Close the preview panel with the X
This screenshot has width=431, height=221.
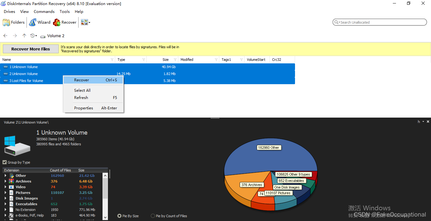[428, 122]
